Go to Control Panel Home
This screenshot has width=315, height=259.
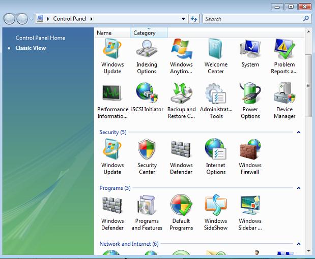(40, 38)
